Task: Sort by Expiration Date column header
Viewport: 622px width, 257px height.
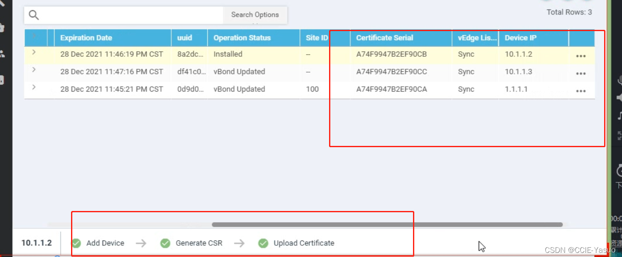Action: 86,38
